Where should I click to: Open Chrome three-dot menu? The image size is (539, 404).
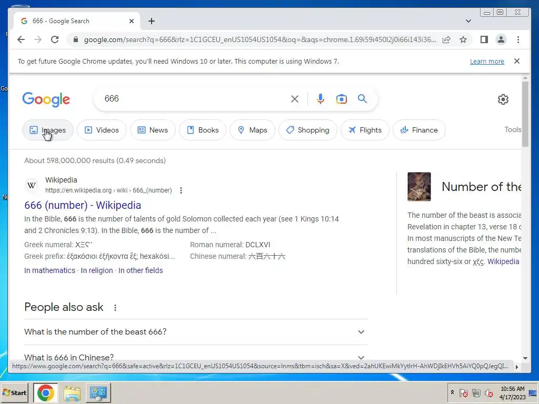[518, 39]
